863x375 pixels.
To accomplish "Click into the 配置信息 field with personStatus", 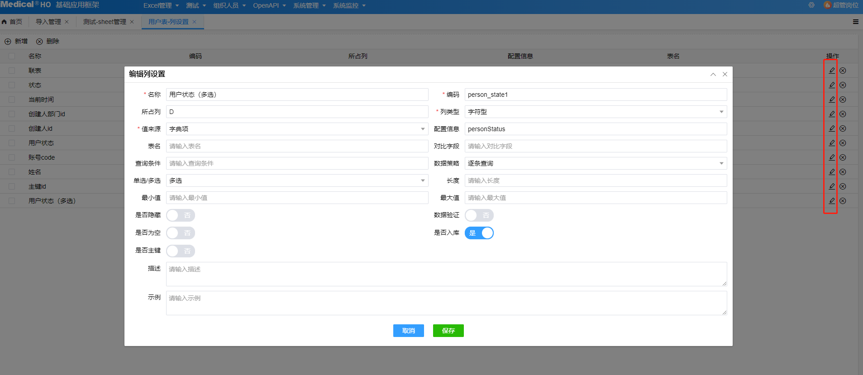I will tap(596, 129).
